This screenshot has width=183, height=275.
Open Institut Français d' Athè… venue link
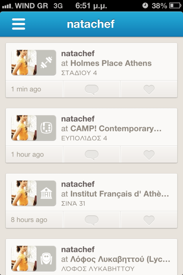pyautogui.click(x=119, y=194)
